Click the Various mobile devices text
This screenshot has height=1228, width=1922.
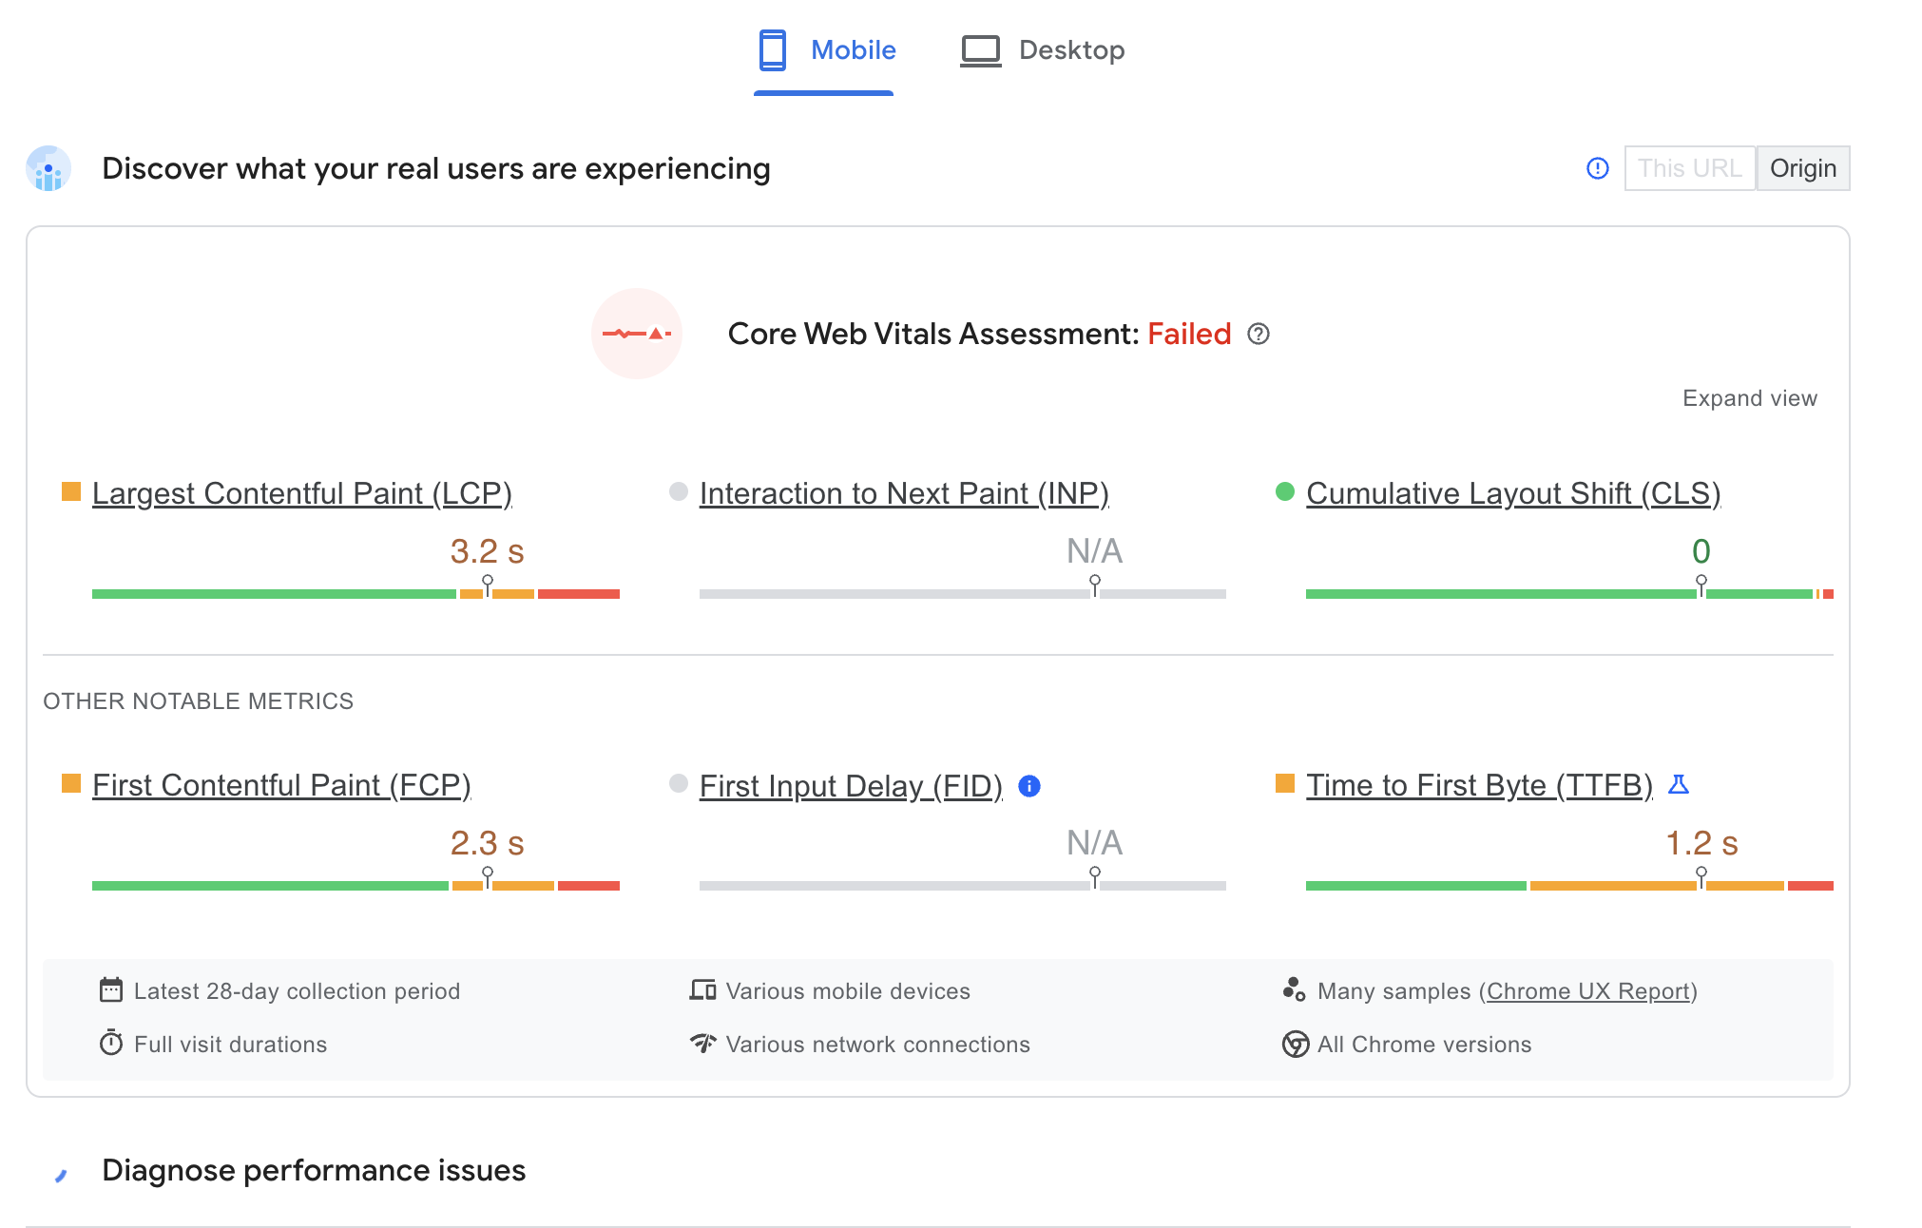[848, 991]
